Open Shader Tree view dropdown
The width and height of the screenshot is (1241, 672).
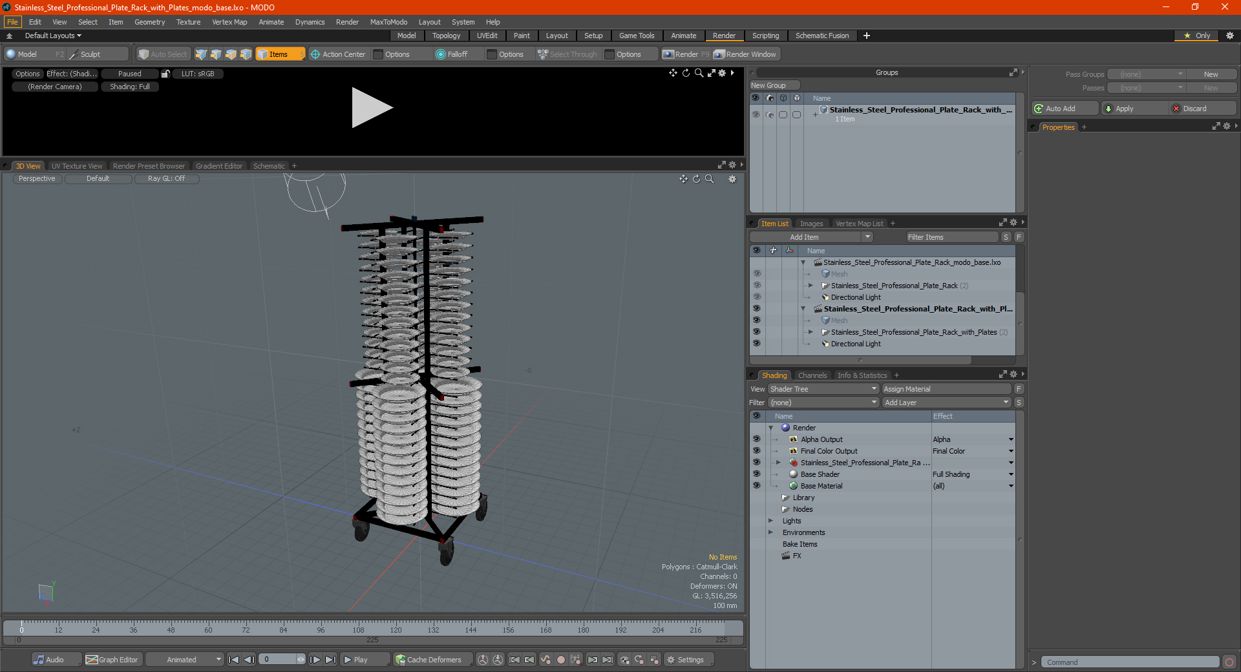tap(823, 389)
